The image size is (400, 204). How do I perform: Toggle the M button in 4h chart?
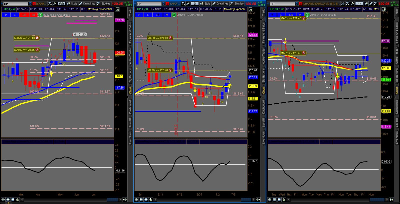pos(300,15)
